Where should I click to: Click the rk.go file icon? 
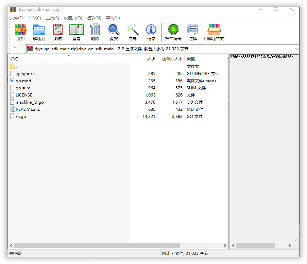[x=12, y=116]
